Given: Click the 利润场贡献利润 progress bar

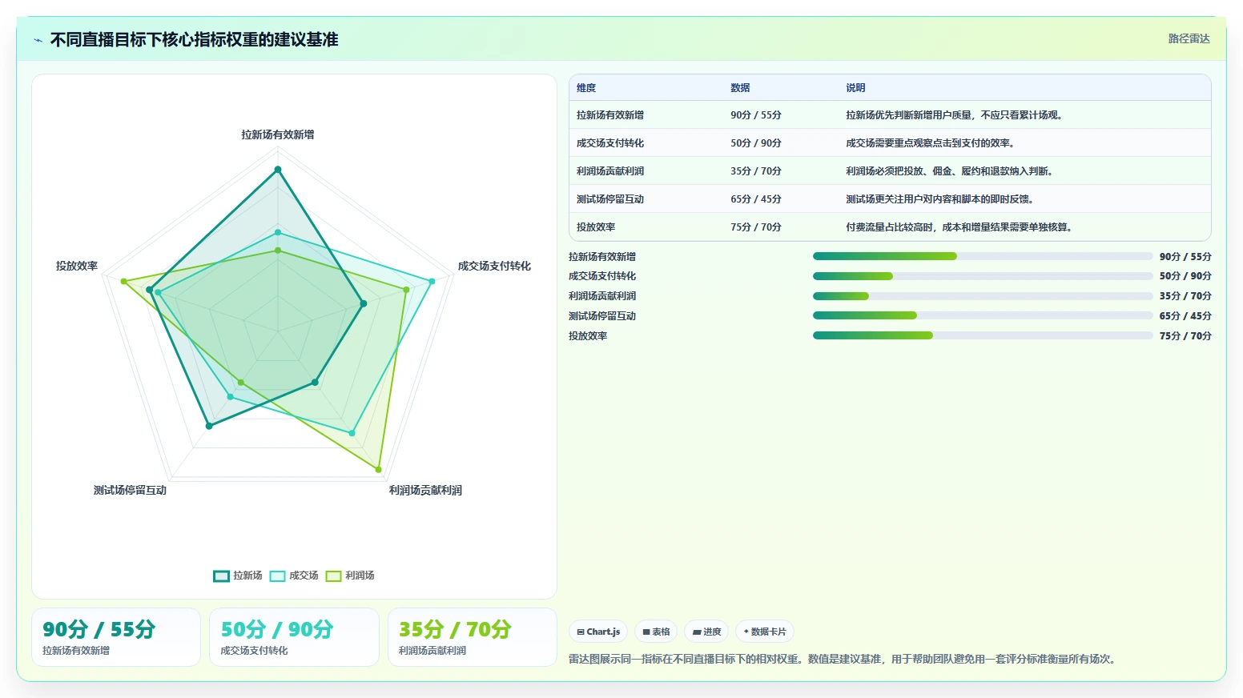Looking at the screenshot, I should tap(983, 296).
